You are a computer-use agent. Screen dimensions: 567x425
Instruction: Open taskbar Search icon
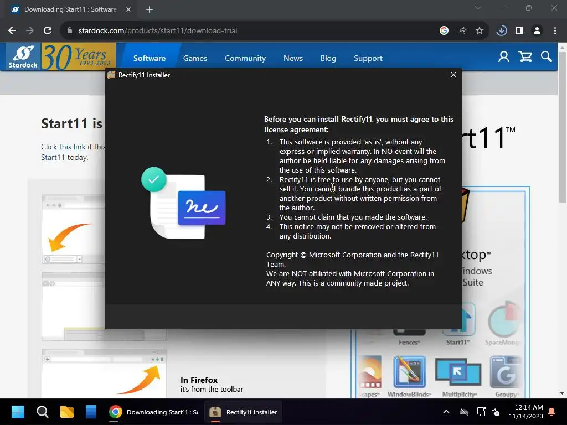pyautogui.click(x=42, y=412)
